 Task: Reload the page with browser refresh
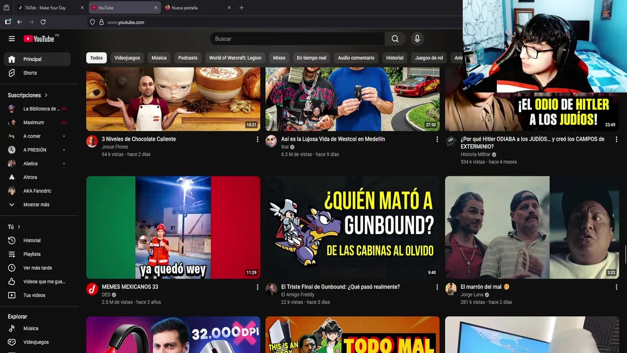(43, 22)
